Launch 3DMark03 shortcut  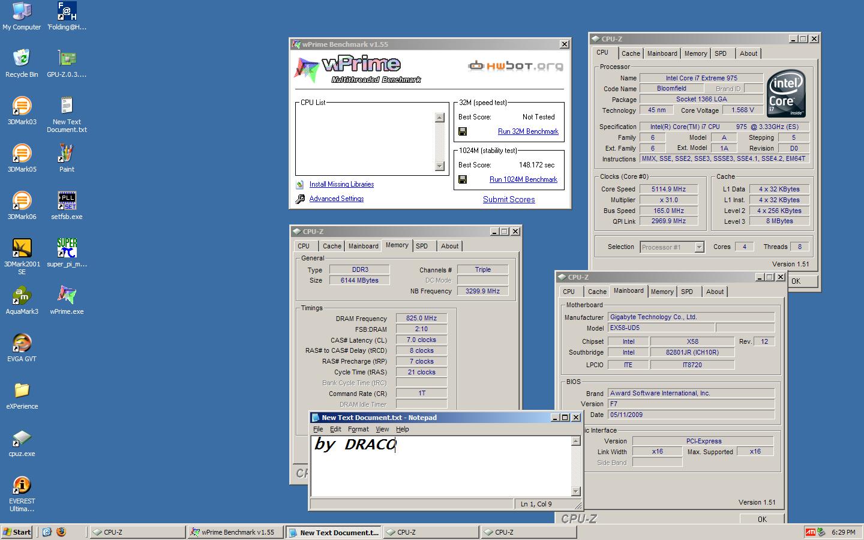click(22, 111)
